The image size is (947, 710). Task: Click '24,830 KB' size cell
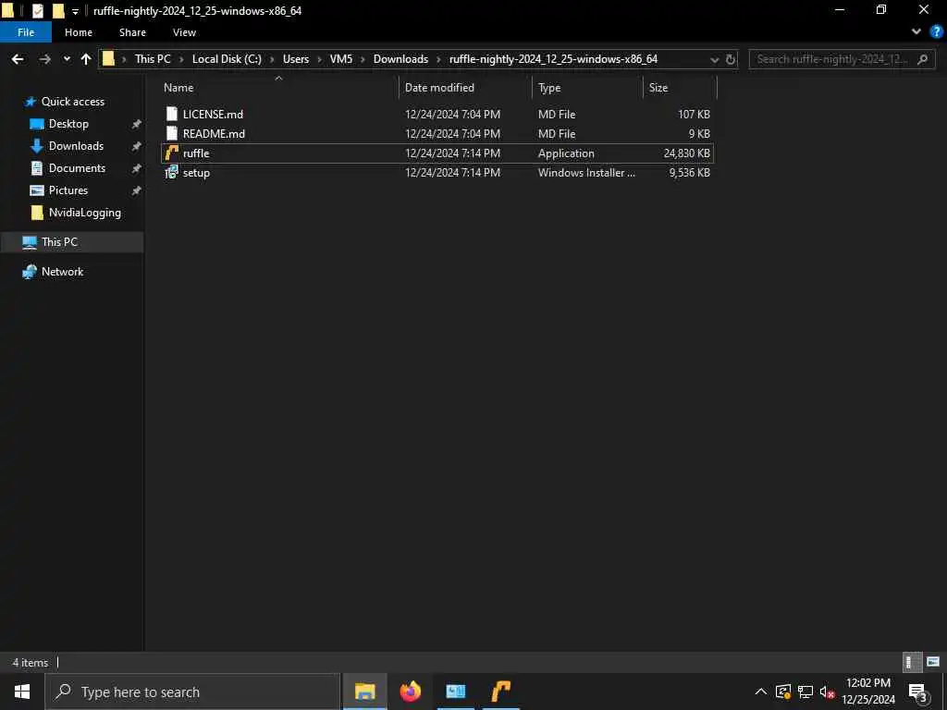point(687,153)
